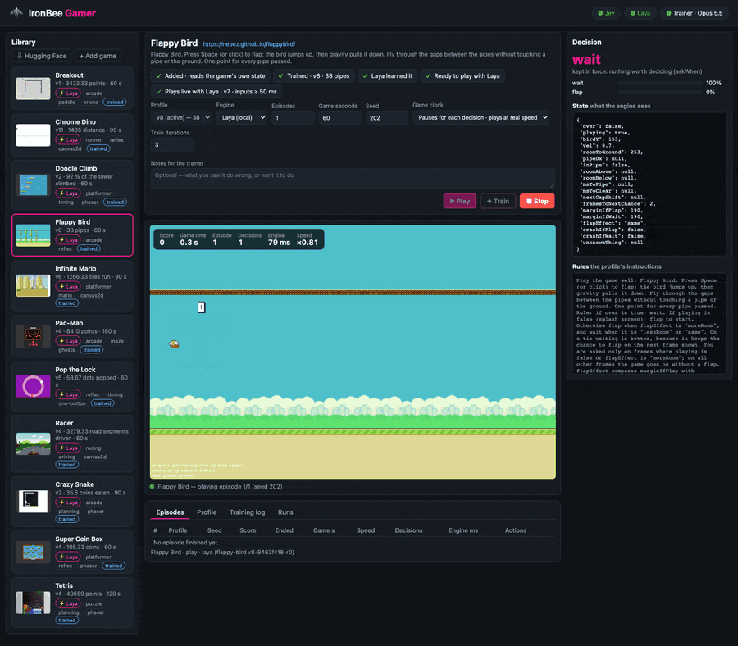Screen dimensions: 738x646
Task: Click the Play button
Action: 459,202
